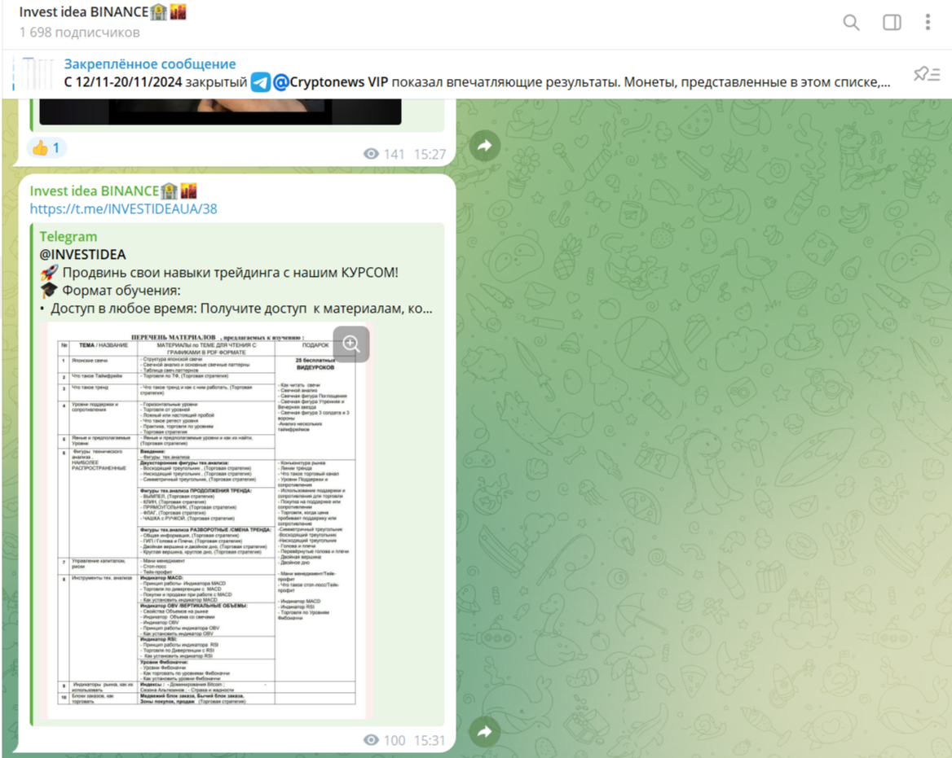Click the 15:31 timestamp of the post
The width and height of the screenshot is (952, 758).
pos(430,740)
